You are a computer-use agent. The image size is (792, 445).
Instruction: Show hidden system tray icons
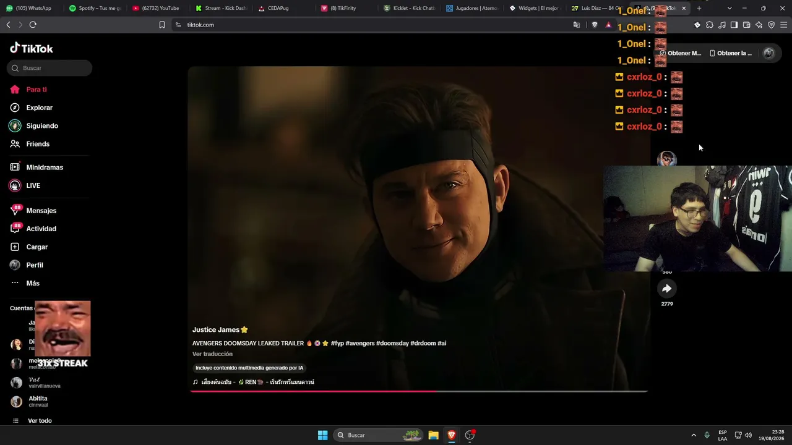click(x=694, y=435)
